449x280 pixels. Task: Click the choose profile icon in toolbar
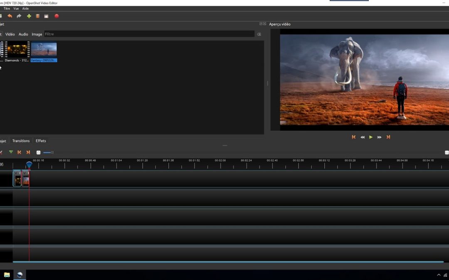coord(37,16)
